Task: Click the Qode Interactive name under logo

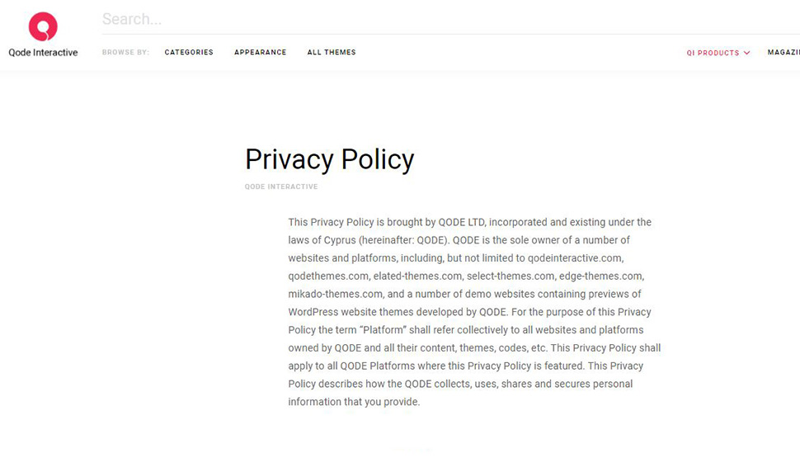Action: click(x=43, y=53)
